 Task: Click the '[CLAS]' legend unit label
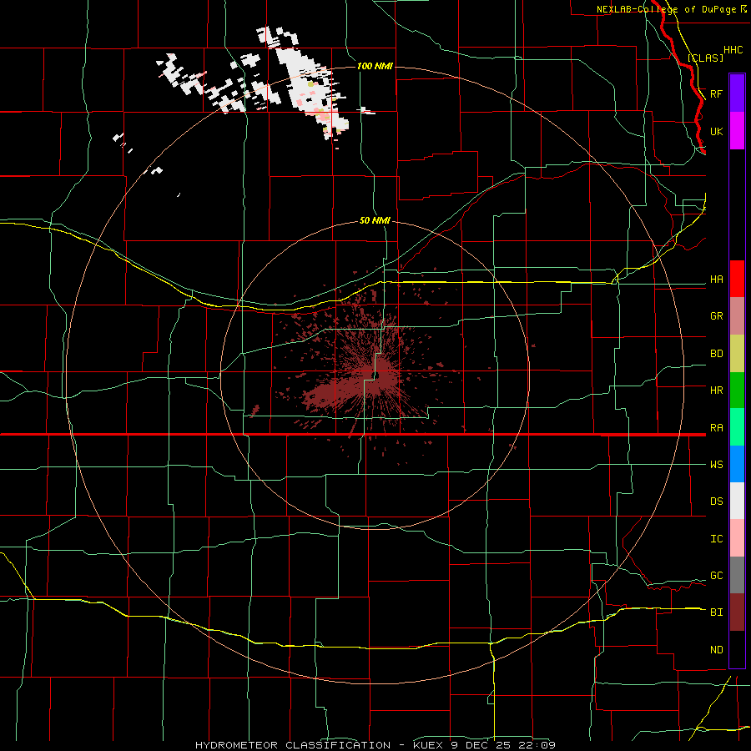coord(705,58)
